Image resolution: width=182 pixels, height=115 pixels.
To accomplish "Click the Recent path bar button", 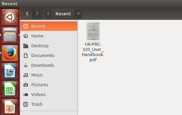I will pos(63,14).
